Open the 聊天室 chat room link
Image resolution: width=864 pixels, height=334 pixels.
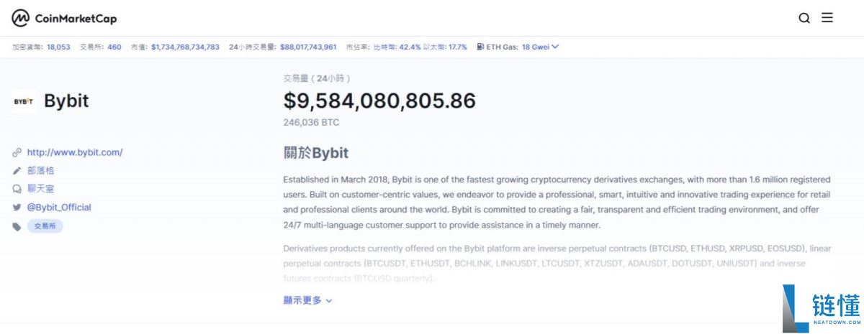40,189
